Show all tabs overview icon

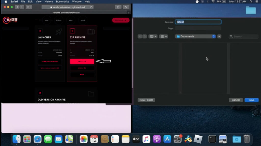[x=126, y=7]
